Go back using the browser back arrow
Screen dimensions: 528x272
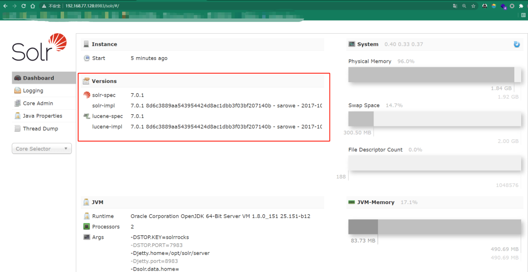pos(6,6)
